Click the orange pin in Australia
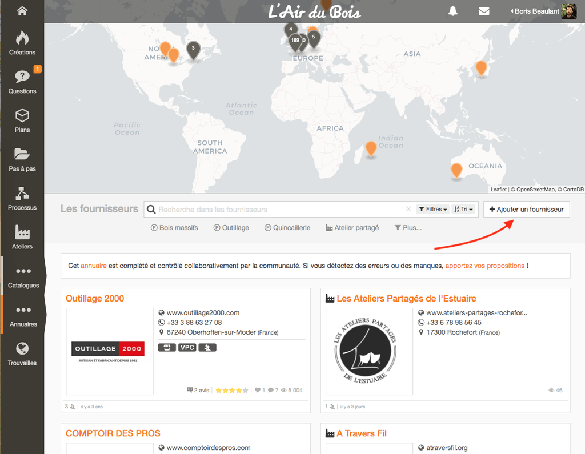The height and width of the screenshot is (454, 585). coord(456,171)
